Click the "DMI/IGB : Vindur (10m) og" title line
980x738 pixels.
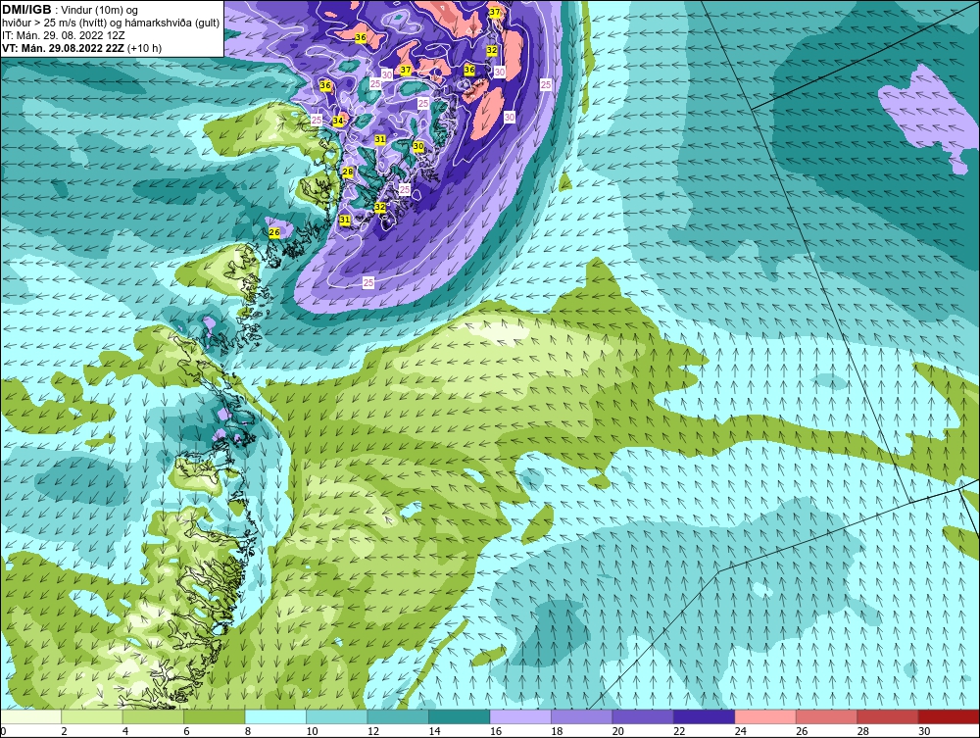[71, 10]
